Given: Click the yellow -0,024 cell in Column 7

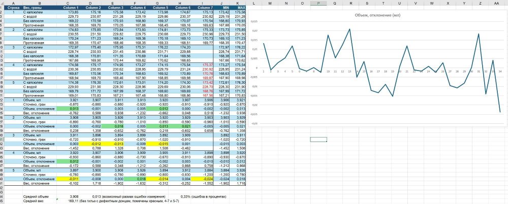Looking at the screenshot, I should [202, 179].
